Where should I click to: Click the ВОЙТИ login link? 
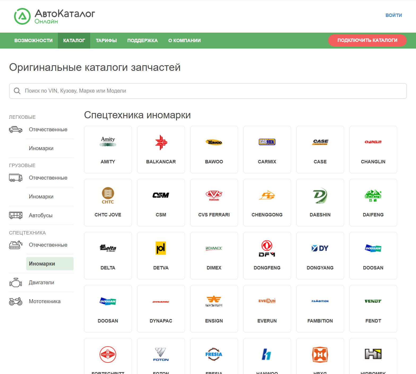pos(394,15)
